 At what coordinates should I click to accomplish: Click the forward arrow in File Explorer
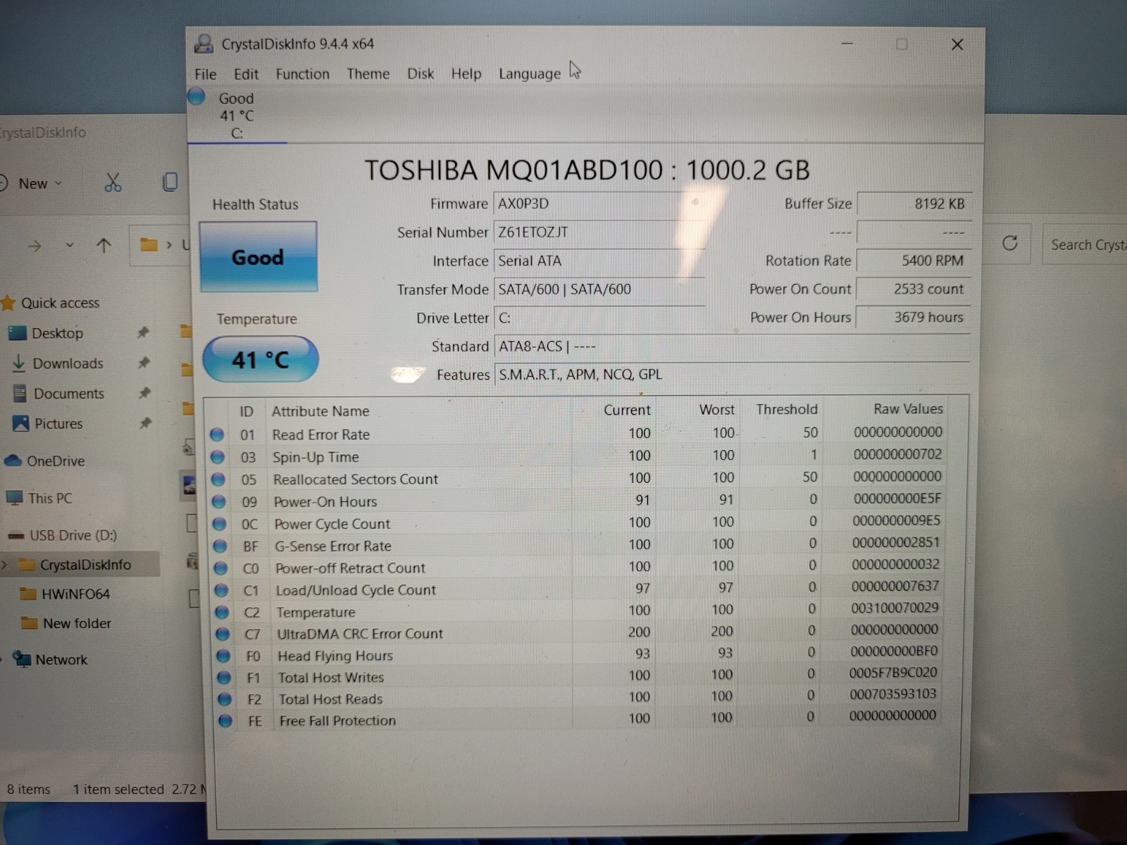click(x=35, y=246)
